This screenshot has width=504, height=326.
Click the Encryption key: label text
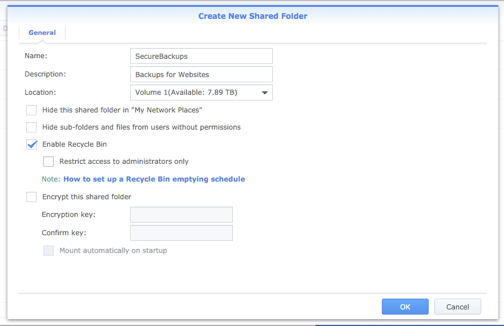click(68, 215)
